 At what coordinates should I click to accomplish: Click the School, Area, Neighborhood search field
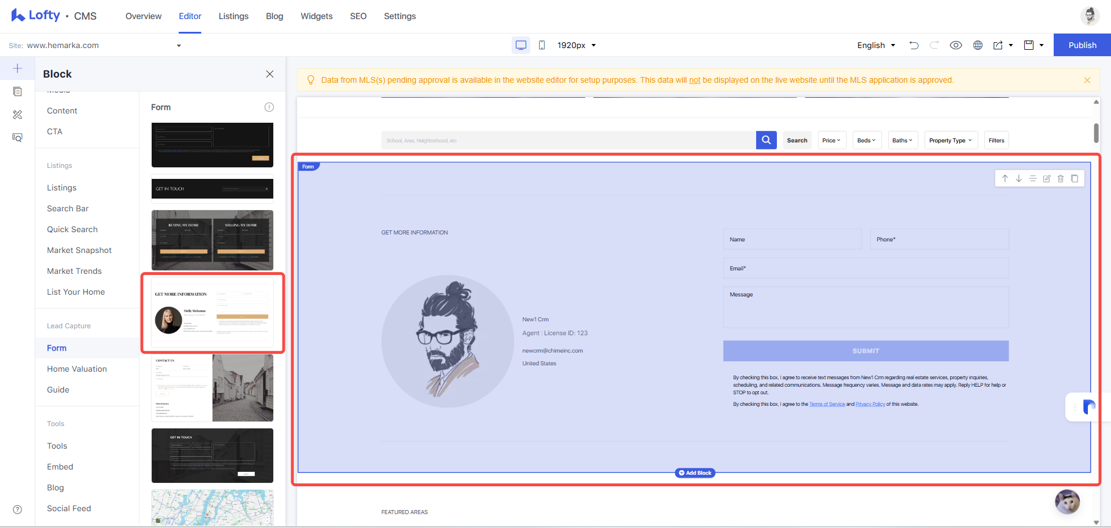pyautogui.click(x=569, y=140)
